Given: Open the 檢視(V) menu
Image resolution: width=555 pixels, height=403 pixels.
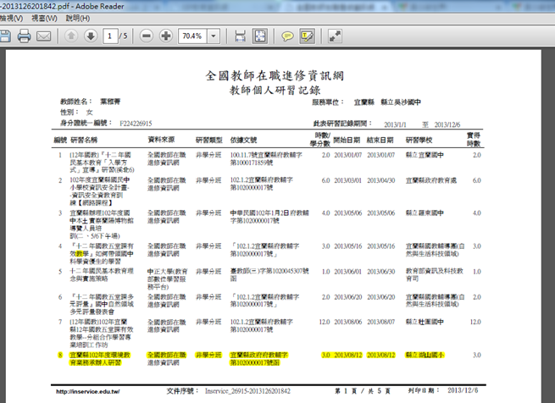Looking at the screenshot, I should pyautogui.click(x=14, y=17).
